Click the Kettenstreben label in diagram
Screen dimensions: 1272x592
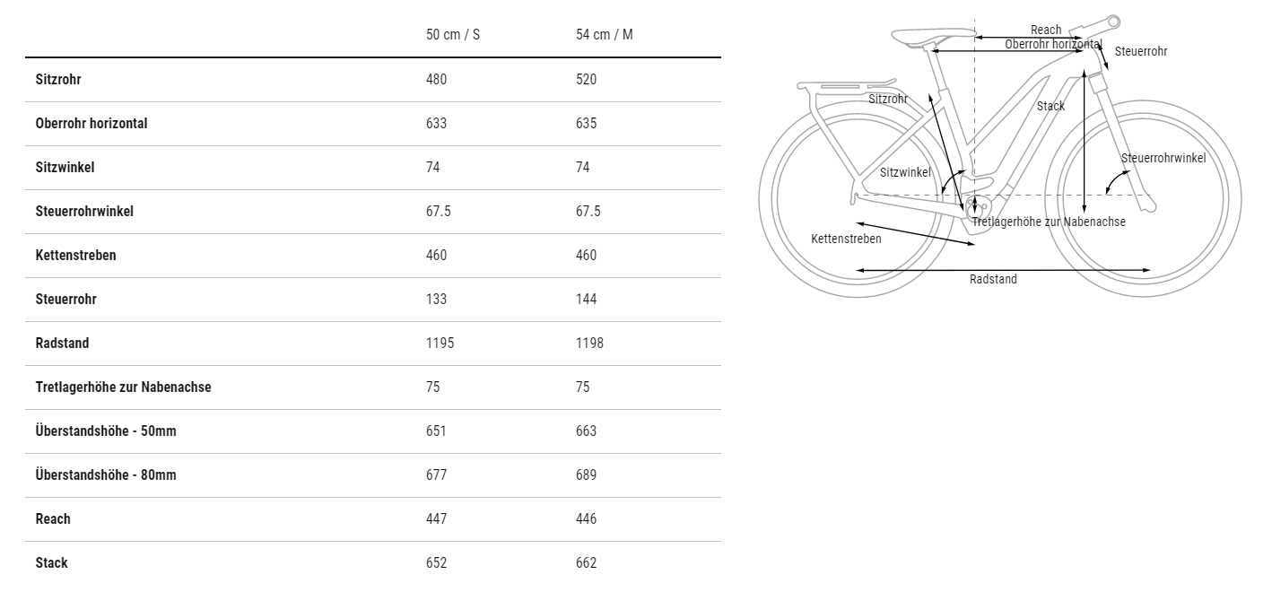[846, 239]
